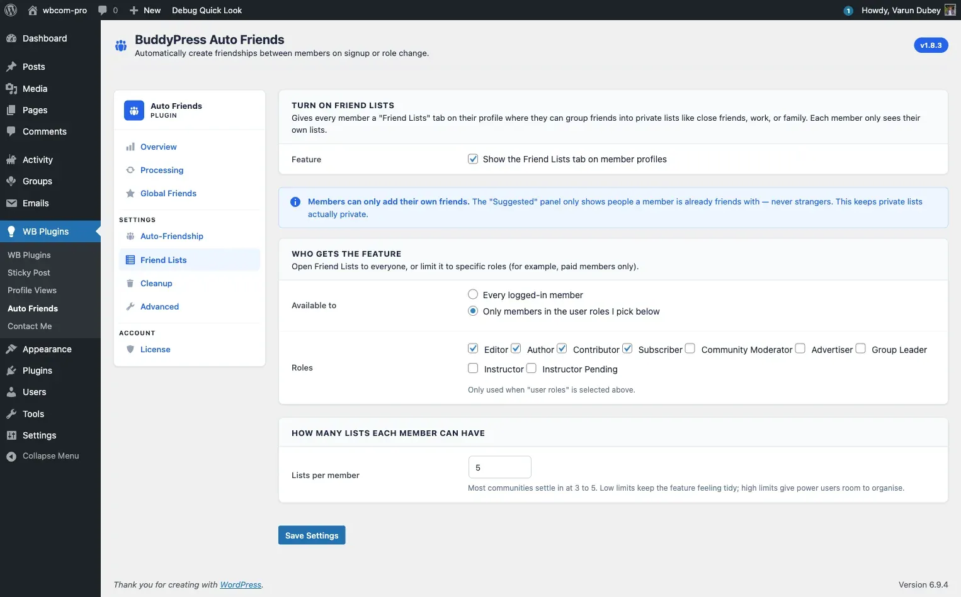Uncheck the Subscriber role checkbox

(627, 349)
